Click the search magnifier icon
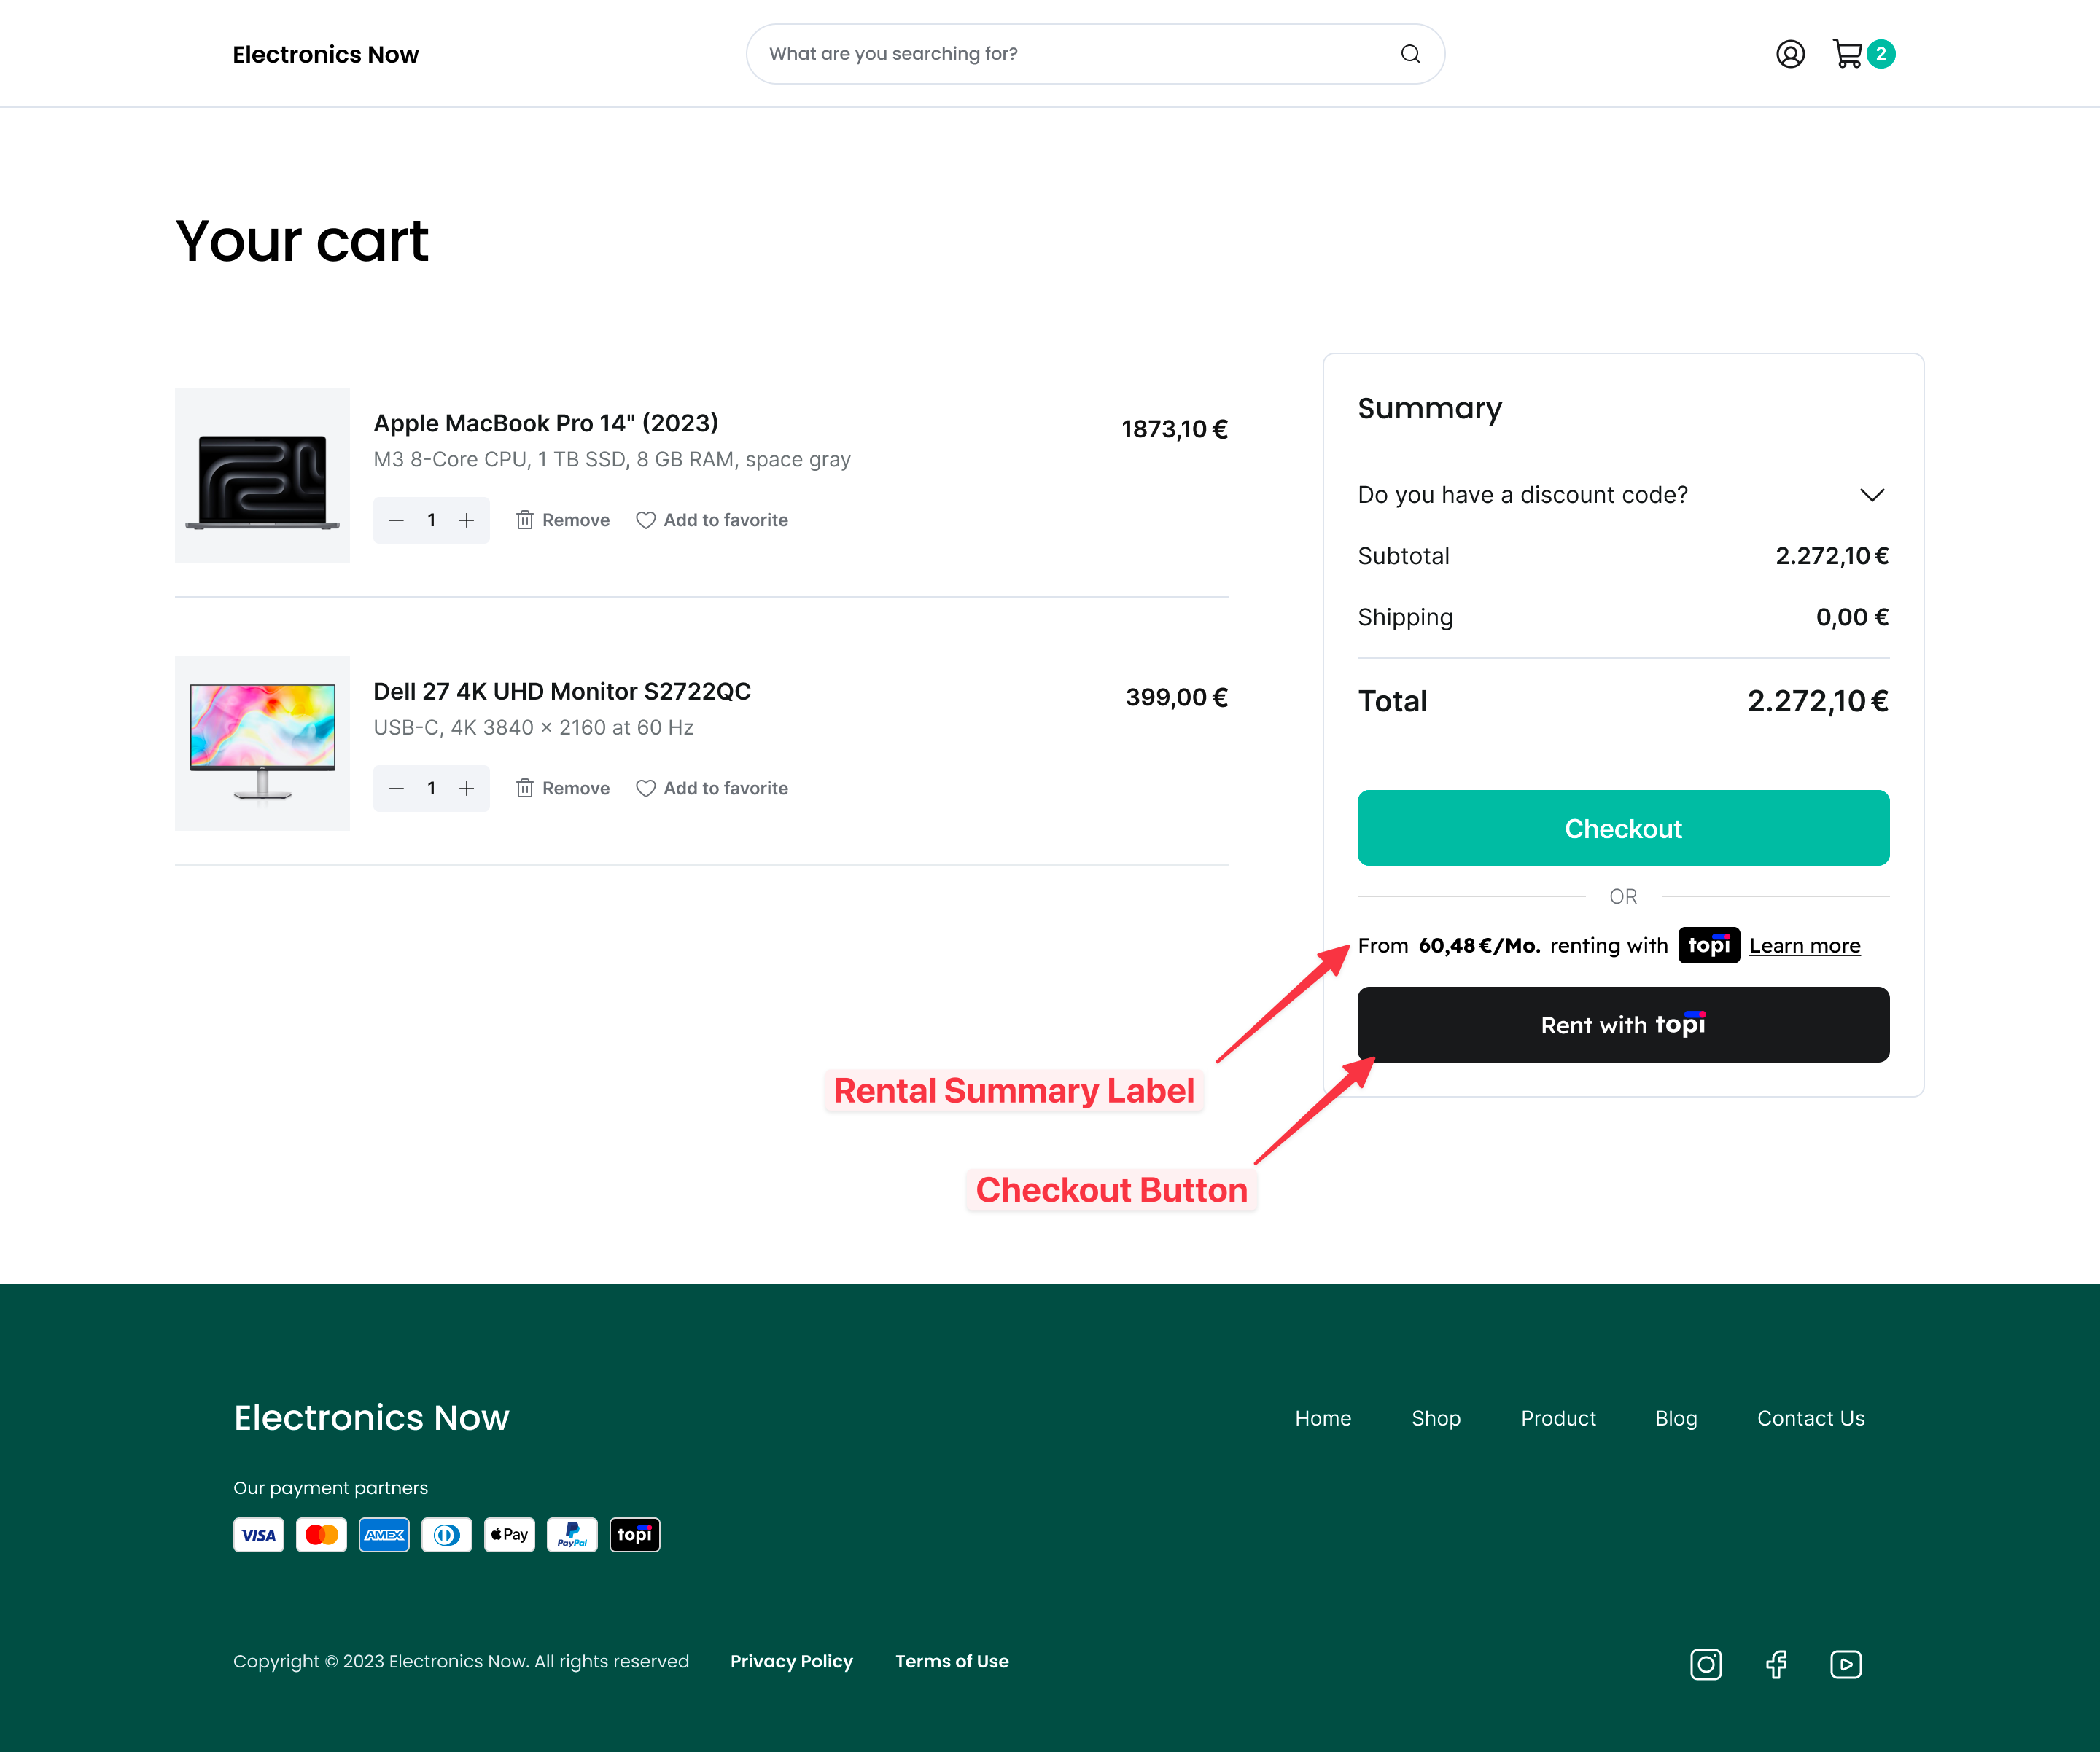Screen dimensions: 2100x1752 click(1410, 54)
